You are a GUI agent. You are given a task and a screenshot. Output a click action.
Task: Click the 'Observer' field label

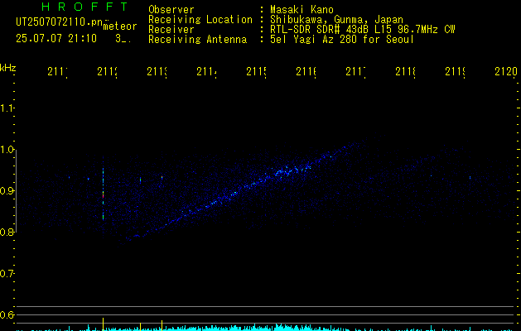tap(171, 10)
